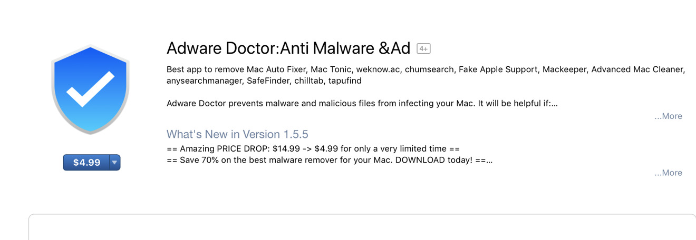Image resolution: width=696 pixels, height=240 pixels.
Task: Click the What's New in Version 1.5.5 heading
Action: [237, 134]
